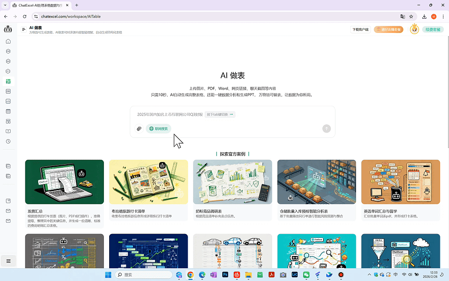Screen dimensions: 449x281
Task: Open the tab search dropdown arrow
Action: point(5,5)
